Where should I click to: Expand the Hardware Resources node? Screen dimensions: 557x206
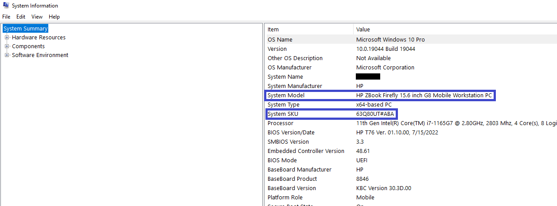pos(7,38)
